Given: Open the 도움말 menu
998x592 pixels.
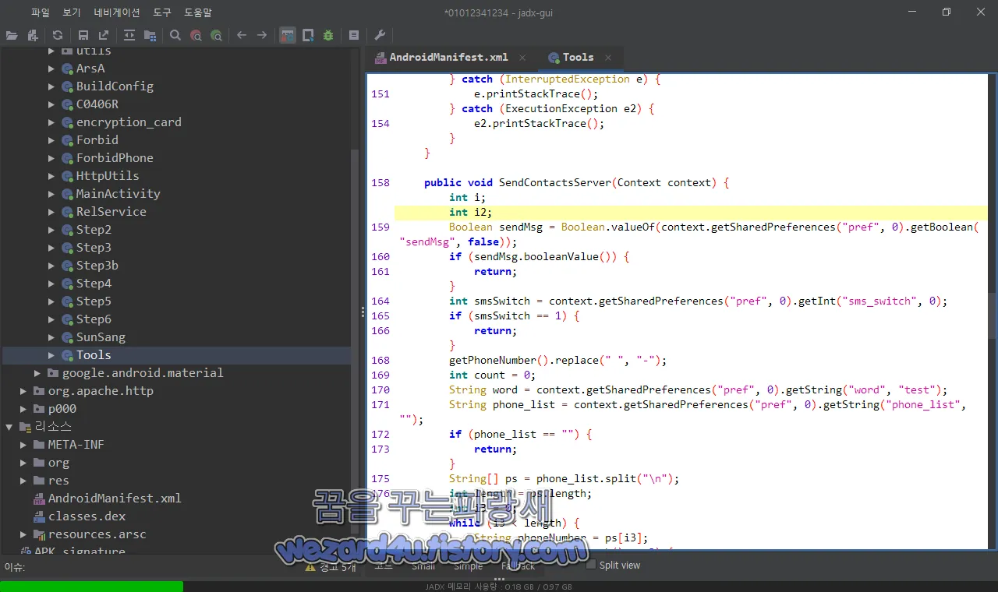Looking at the screenshot, I should 198,12.
